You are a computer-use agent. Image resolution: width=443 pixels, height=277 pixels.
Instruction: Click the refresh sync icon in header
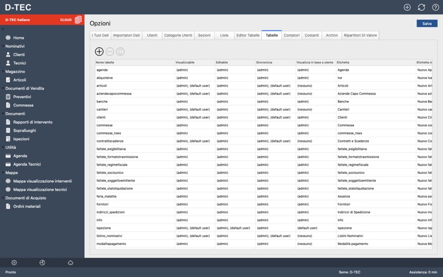pos(421,7)
